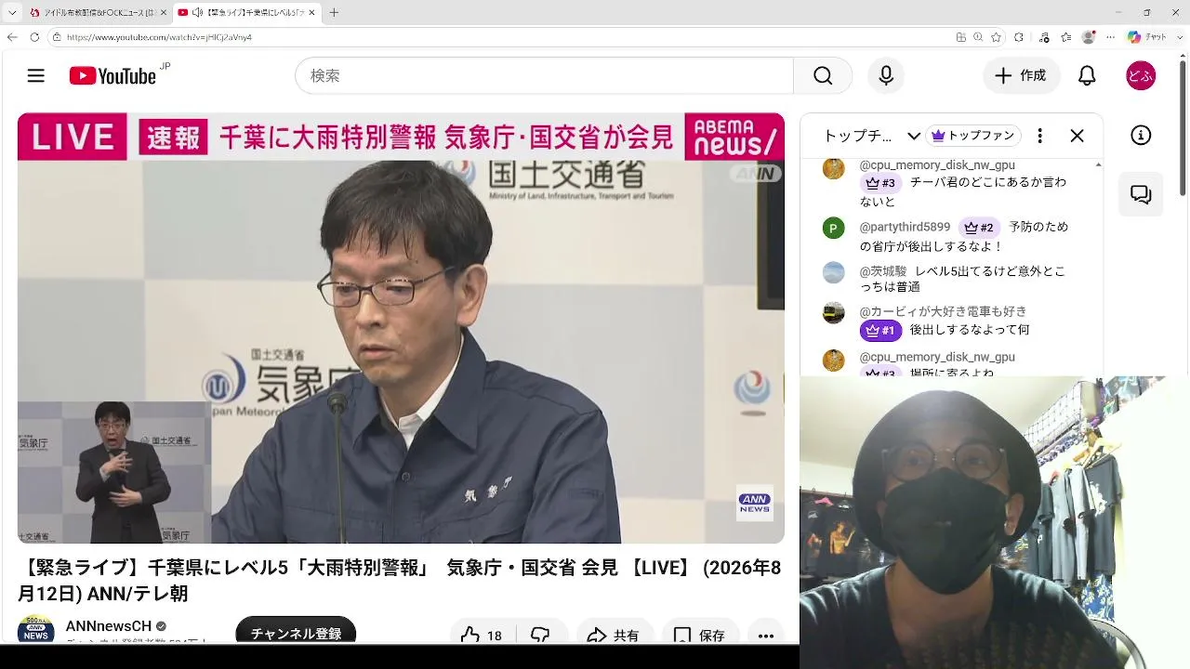Open browser media control icon

[x=1043, y=37]
